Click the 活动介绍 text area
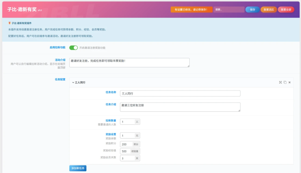The height and width of the screenshot is (173, 301). pos(129,63)
